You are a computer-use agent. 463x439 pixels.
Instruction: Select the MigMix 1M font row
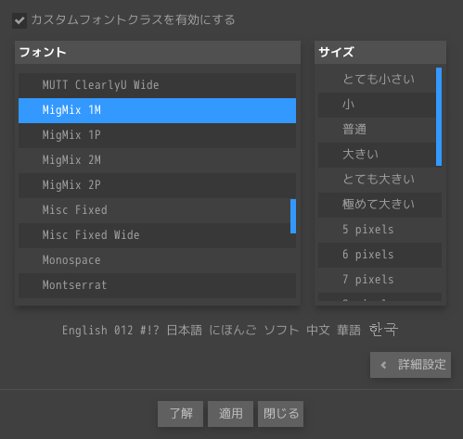tap(157, 110)
